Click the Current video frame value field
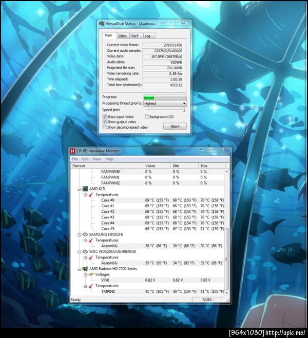 tap(163, 45)
